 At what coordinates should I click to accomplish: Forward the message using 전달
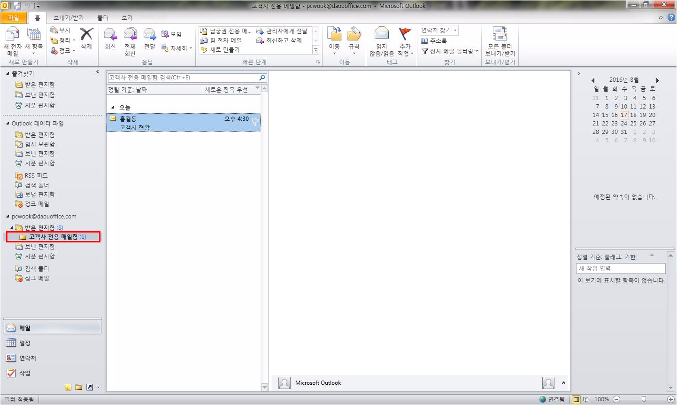click(x=150, y=39)
